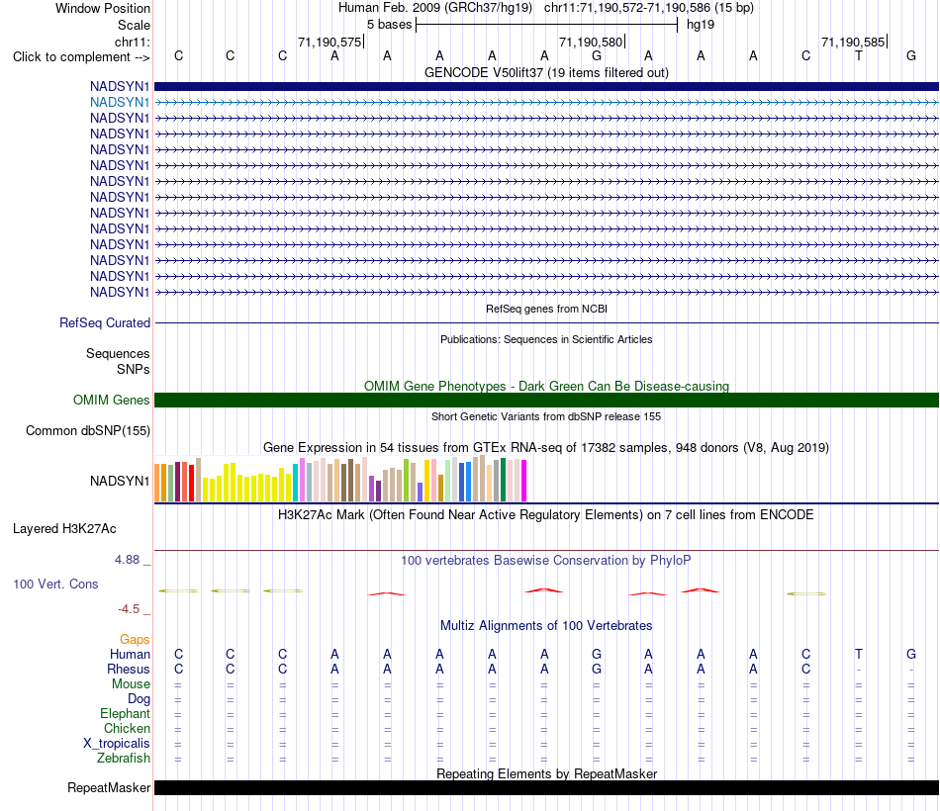Click the genome position text chr11:71,190,572-71,190,586
The width and height of the screenshot is (940, 811).
[x=627, y=8]
